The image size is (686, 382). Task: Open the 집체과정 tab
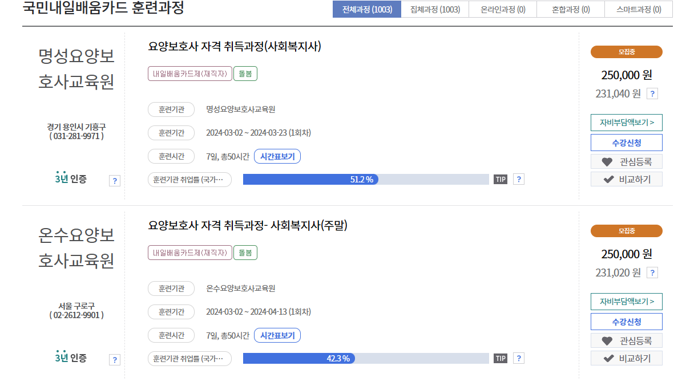tap(434, 9)
